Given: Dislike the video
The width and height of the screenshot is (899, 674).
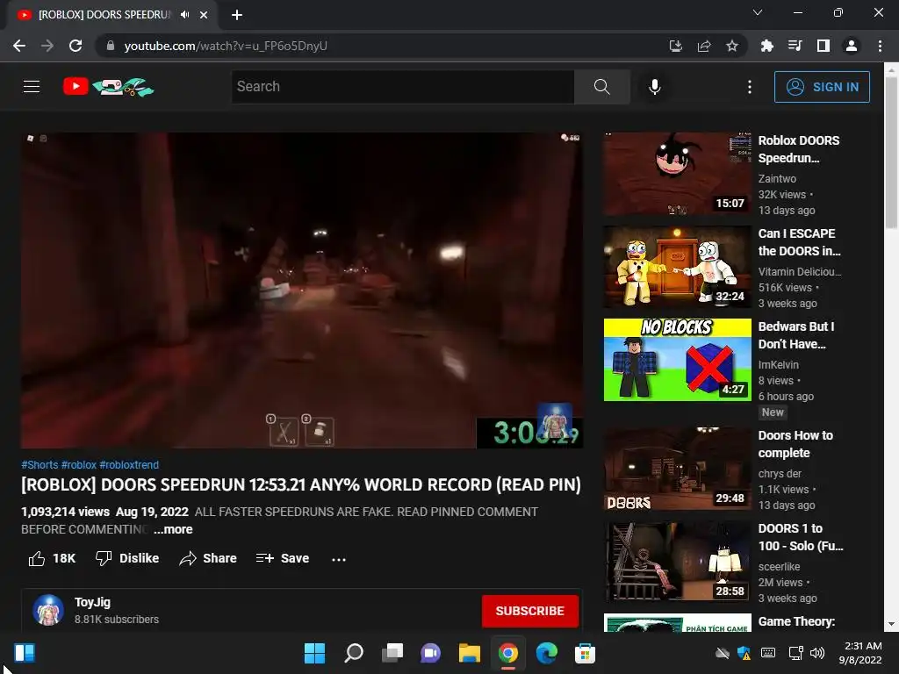Looking at the screenshot, I should point(127,558).
